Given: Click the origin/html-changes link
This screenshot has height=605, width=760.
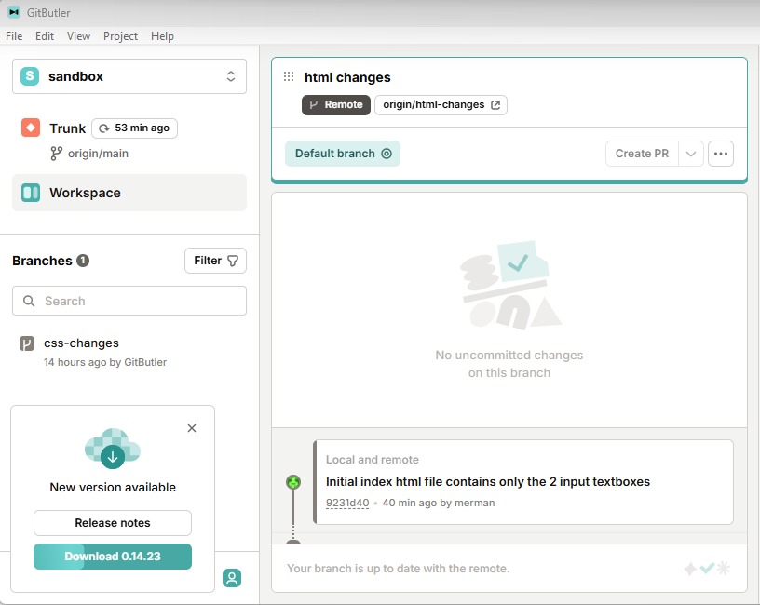Looking at the screenshot, I should coord(441,105).
